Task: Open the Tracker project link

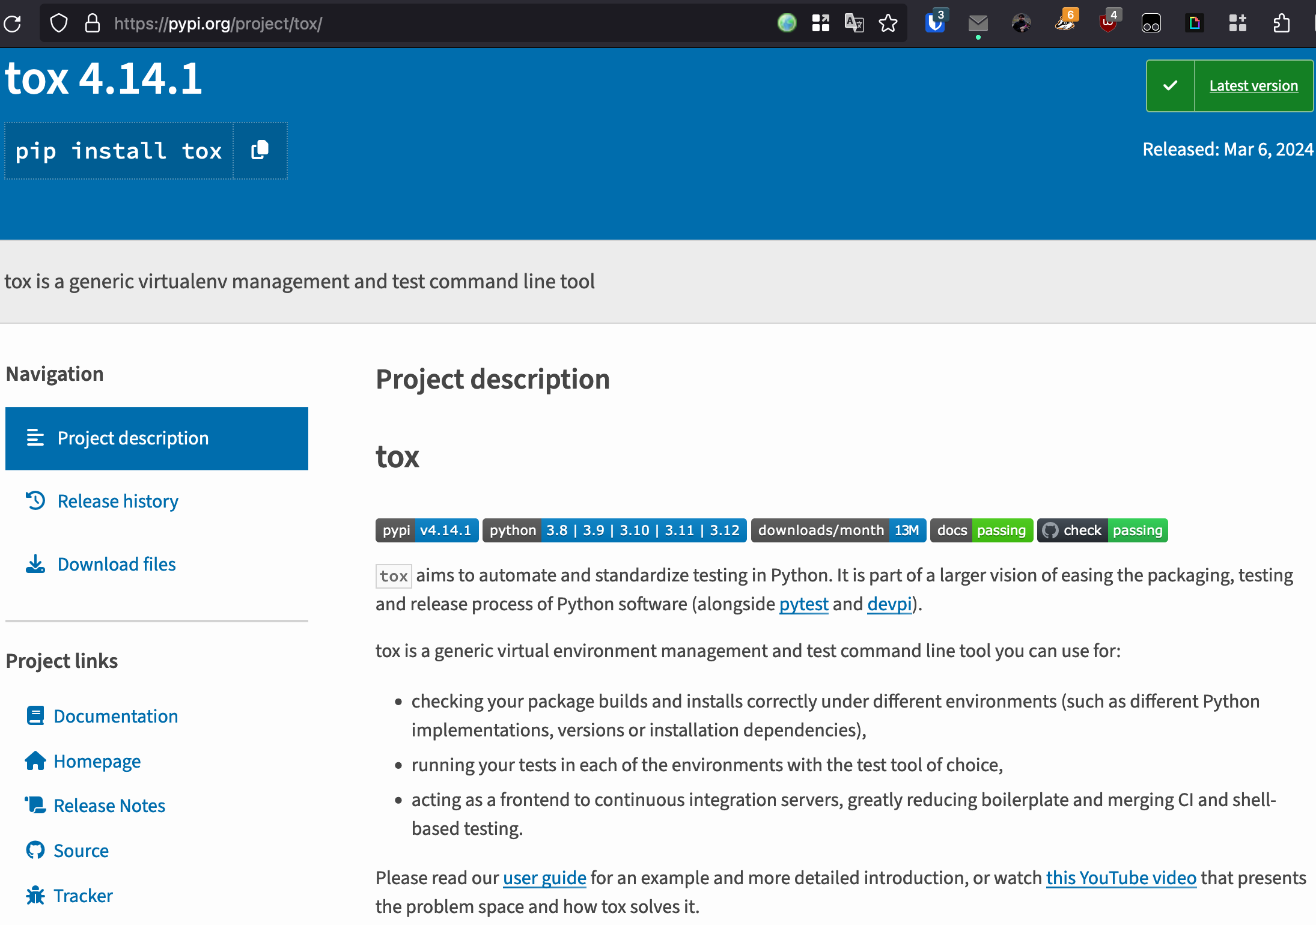Action: pos(83,896)
